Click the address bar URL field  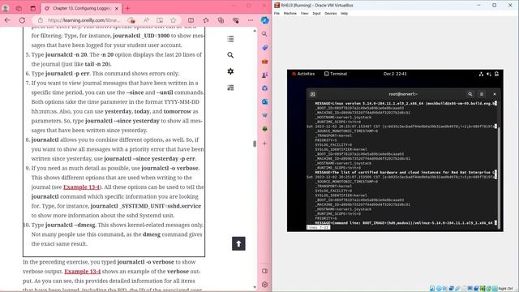[x=84, y=20]
